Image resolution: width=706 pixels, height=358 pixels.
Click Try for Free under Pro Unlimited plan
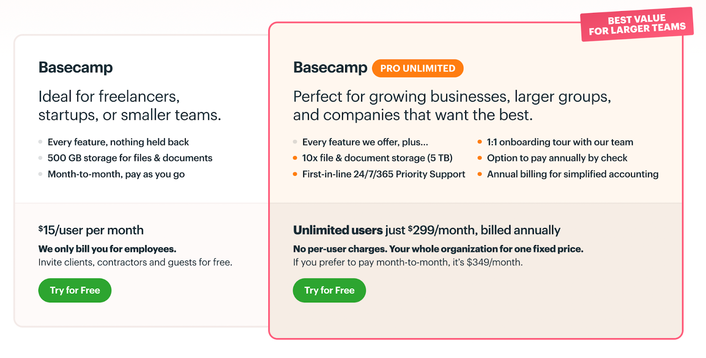coord(329,290)
